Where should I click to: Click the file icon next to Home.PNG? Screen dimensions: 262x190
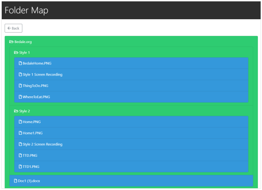pos(20,122)
